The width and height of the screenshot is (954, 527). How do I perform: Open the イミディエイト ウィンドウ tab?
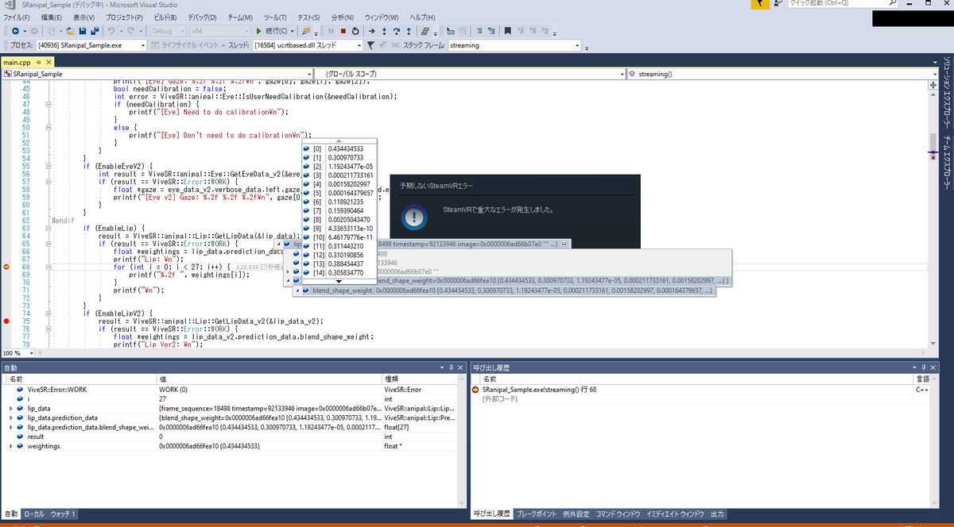pyautogui.click(x=675, y=514)
